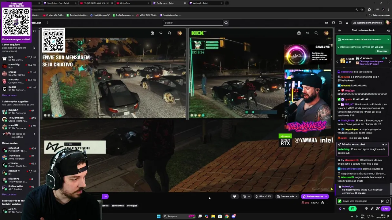Click the sword chat tool icon
The width and height of the screenshot is (392, 220).
[x=372, y=209]
